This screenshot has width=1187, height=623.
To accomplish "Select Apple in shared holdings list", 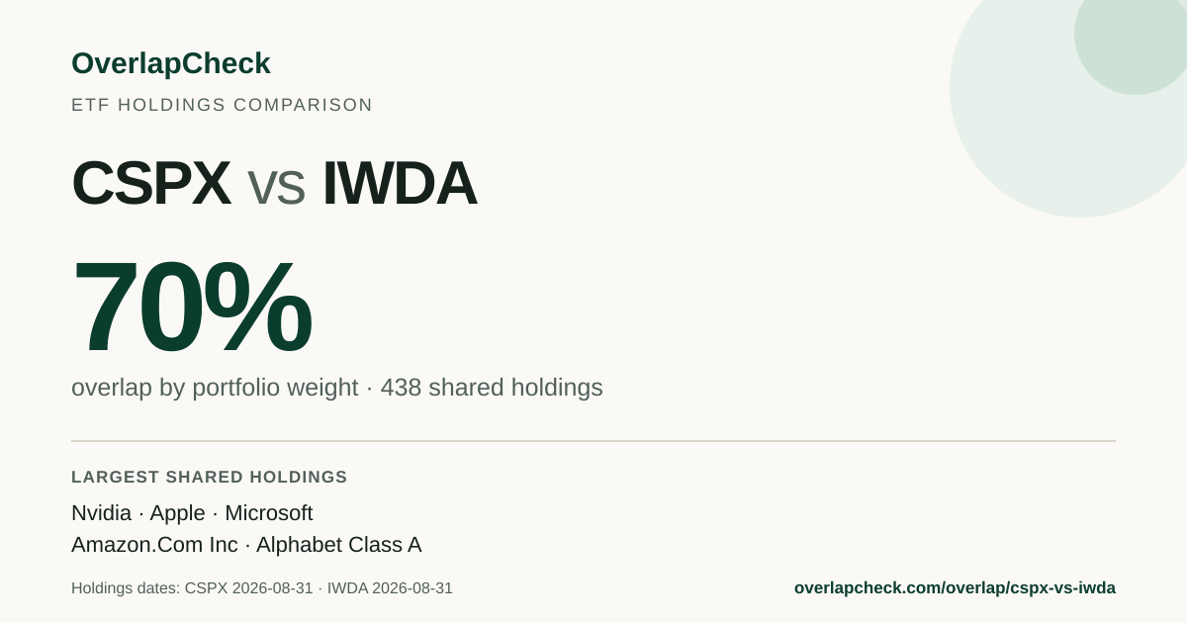I will 178,514.
